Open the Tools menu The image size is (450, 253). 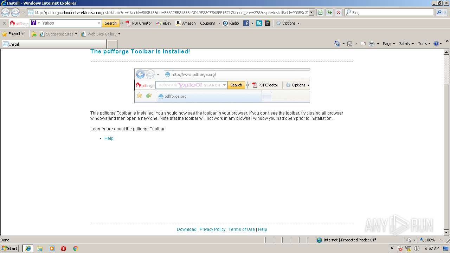[x=424, y=44]
